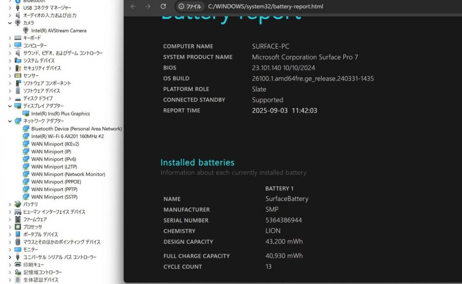Select WAN Miniport (SSTP) adapter
462x284 pixels.
[x=54, y=197]
